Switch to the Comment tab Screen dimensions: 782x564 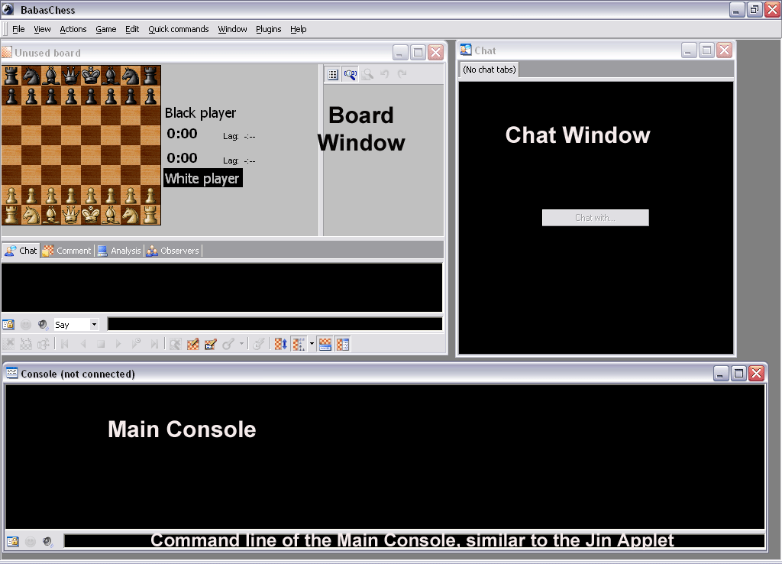67,251
